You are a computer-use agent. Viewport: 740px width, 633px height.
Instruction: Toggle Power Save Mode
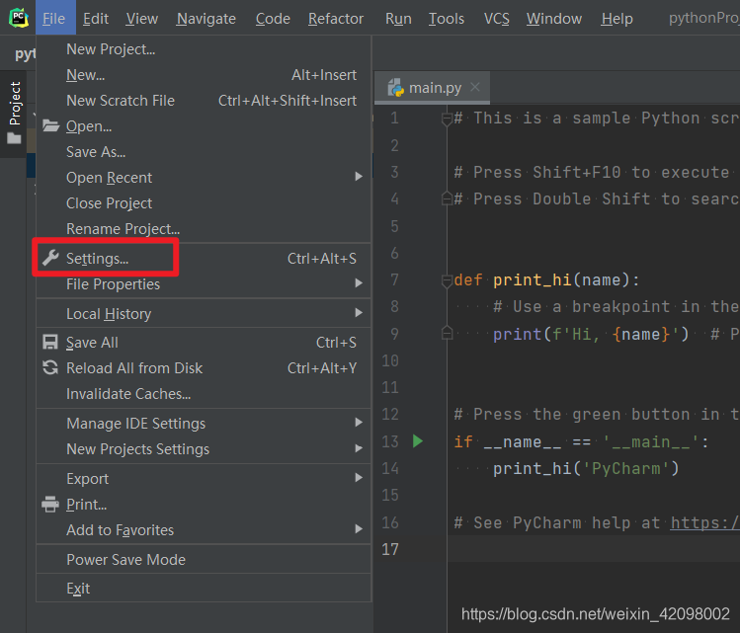(x=204, y=559)
